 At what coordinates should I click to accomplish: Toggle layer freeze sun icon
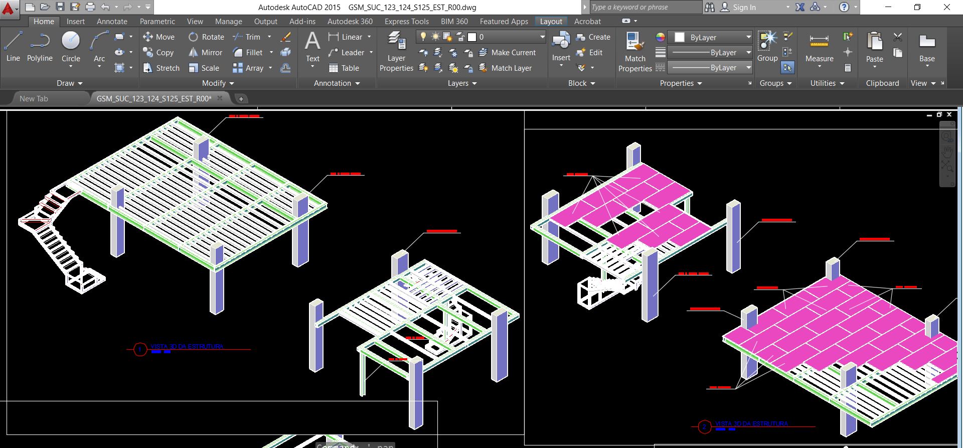coord(435,37)
